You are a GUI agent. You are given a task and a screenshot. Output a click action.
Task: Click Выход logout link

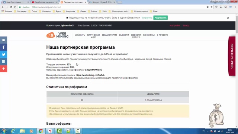(x=186, y=26)
